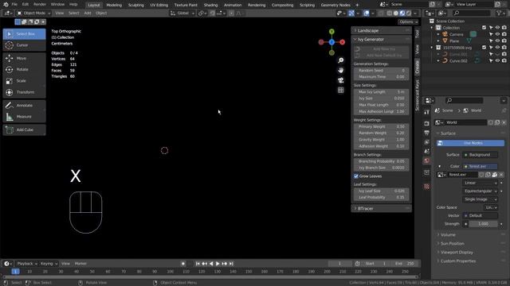Click the green Y axis gizmo ball
Screen dimensions: 510x286
(331, 32)
